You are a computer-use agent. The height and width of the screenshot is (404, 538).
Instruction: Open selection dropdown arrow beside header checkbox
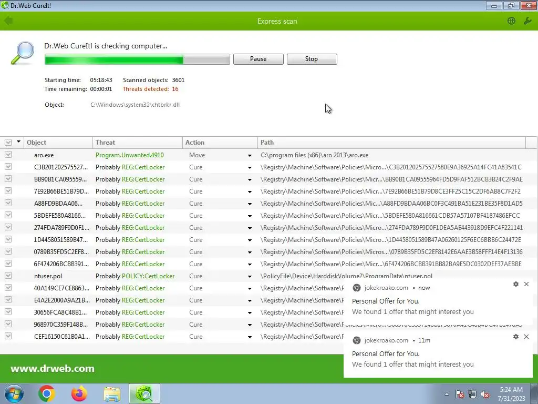[18, 142]
